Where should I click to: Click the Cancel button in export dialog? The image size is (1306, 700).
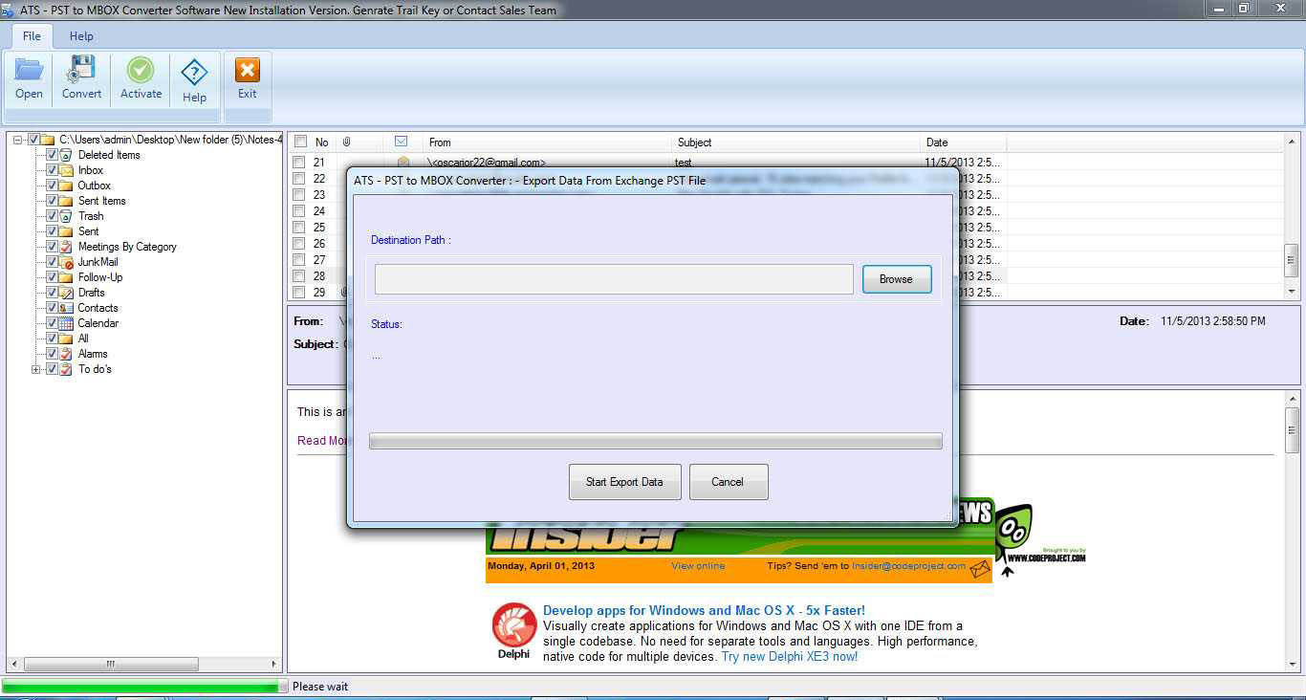pos(728,482)
